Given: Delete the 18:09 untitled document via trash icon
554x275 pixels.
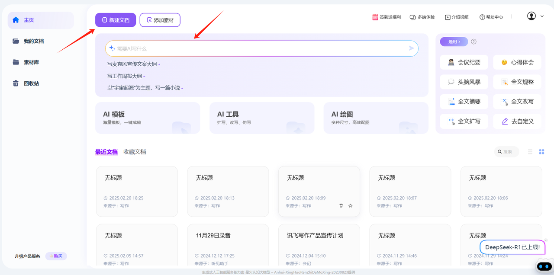Looking at the screenshot, I should pos(341,206).
